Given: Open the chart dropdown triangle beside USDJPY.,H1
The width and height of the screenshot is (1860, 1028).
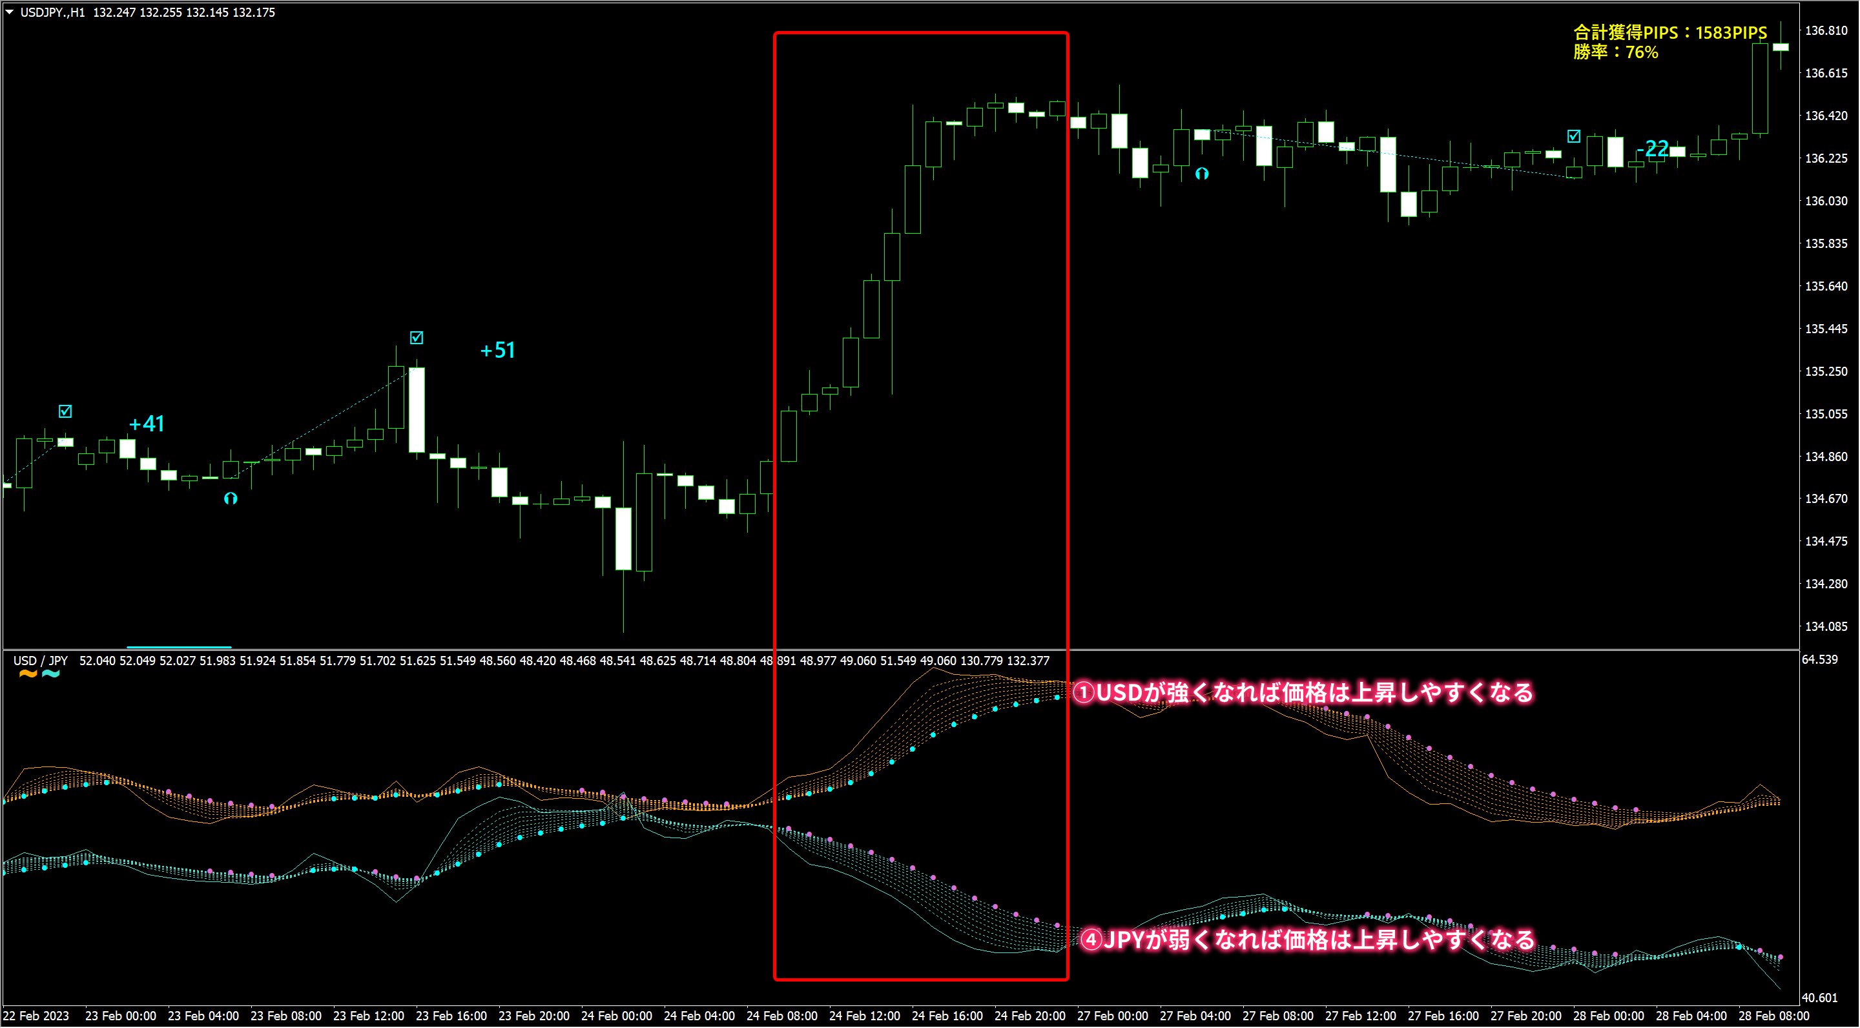Looking at the screenshot, I should pos(10,12).
